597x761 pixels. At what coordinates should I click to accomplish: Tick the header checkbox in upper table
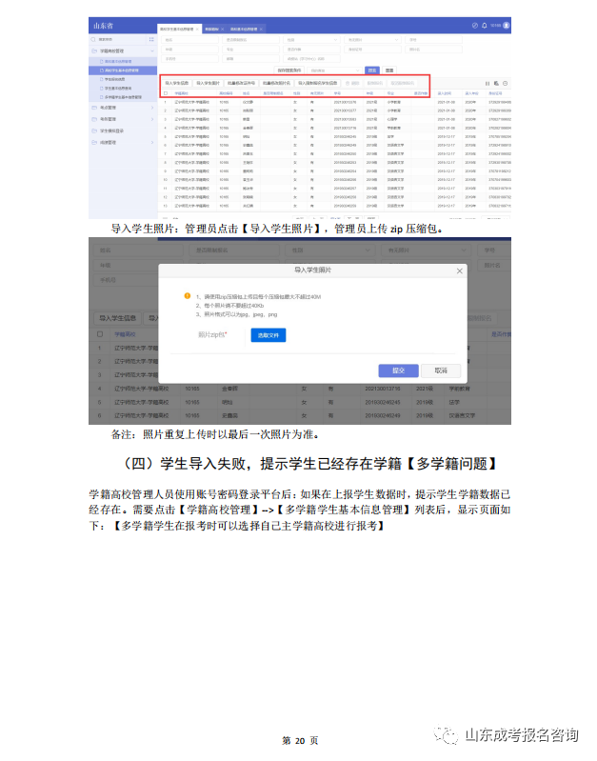[166, 93]
